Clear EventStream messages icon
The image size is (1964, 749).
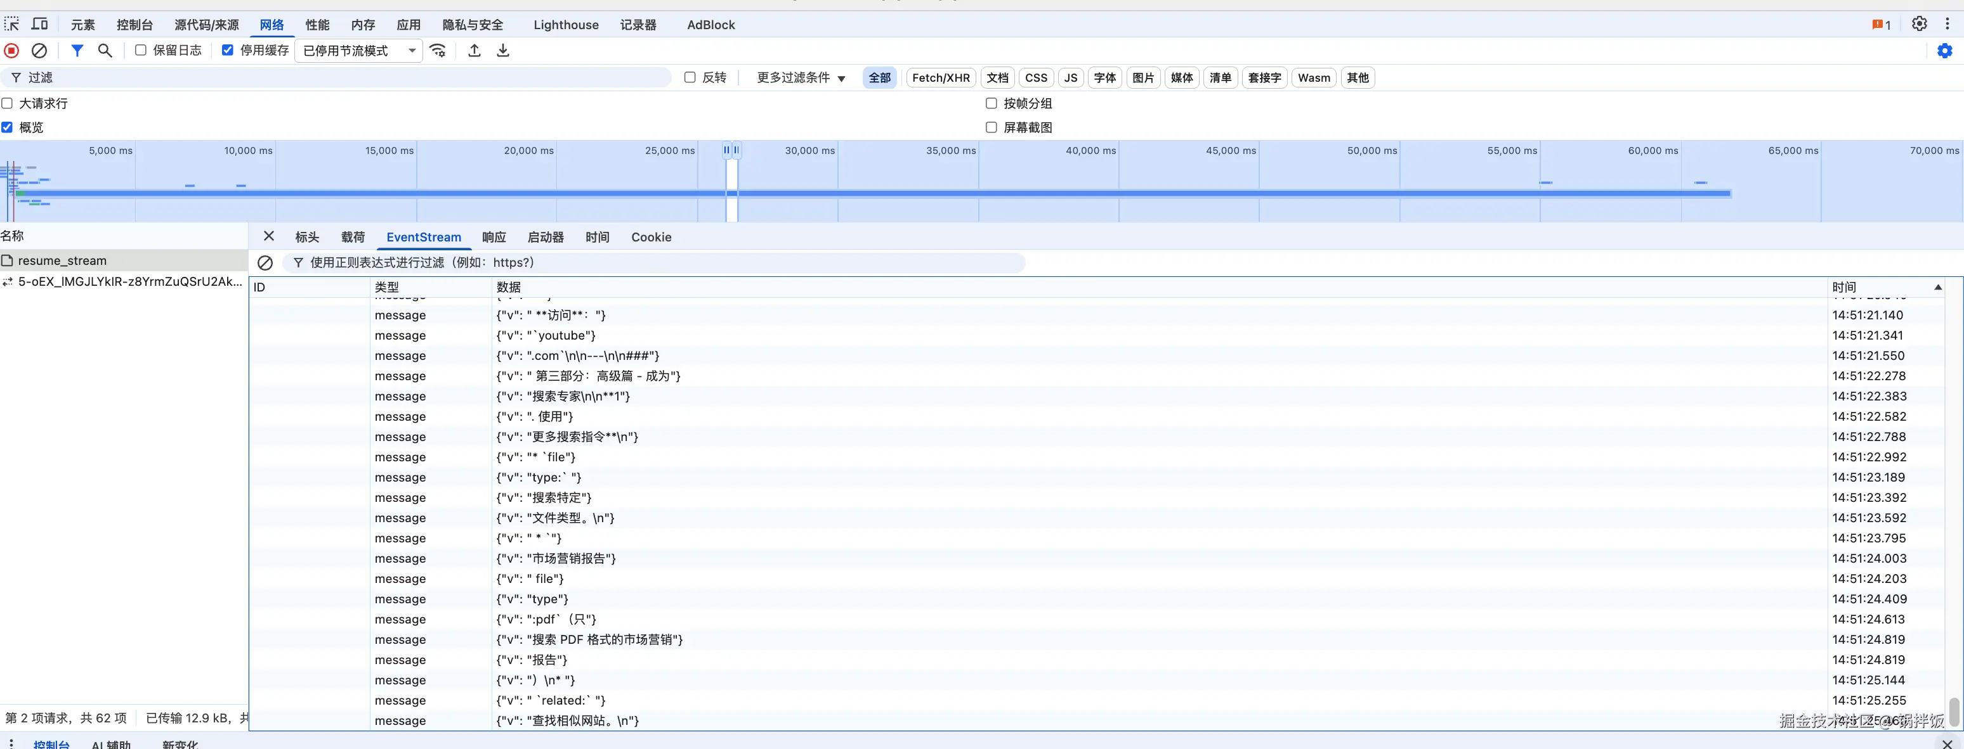[x=265, y=263]
